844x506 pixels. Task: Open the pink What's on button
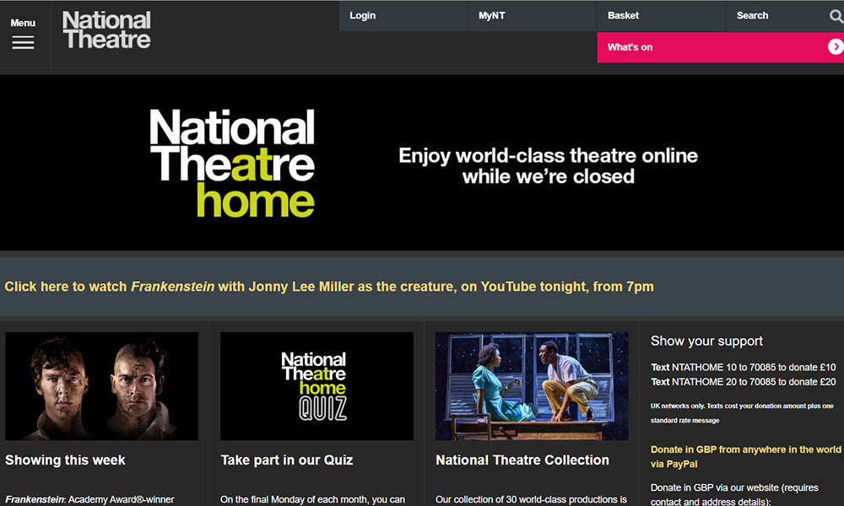(x=720, y=47)
